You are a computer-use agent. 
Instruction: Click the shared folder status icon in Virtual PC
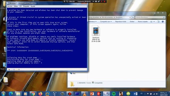(x=16, y=69)
